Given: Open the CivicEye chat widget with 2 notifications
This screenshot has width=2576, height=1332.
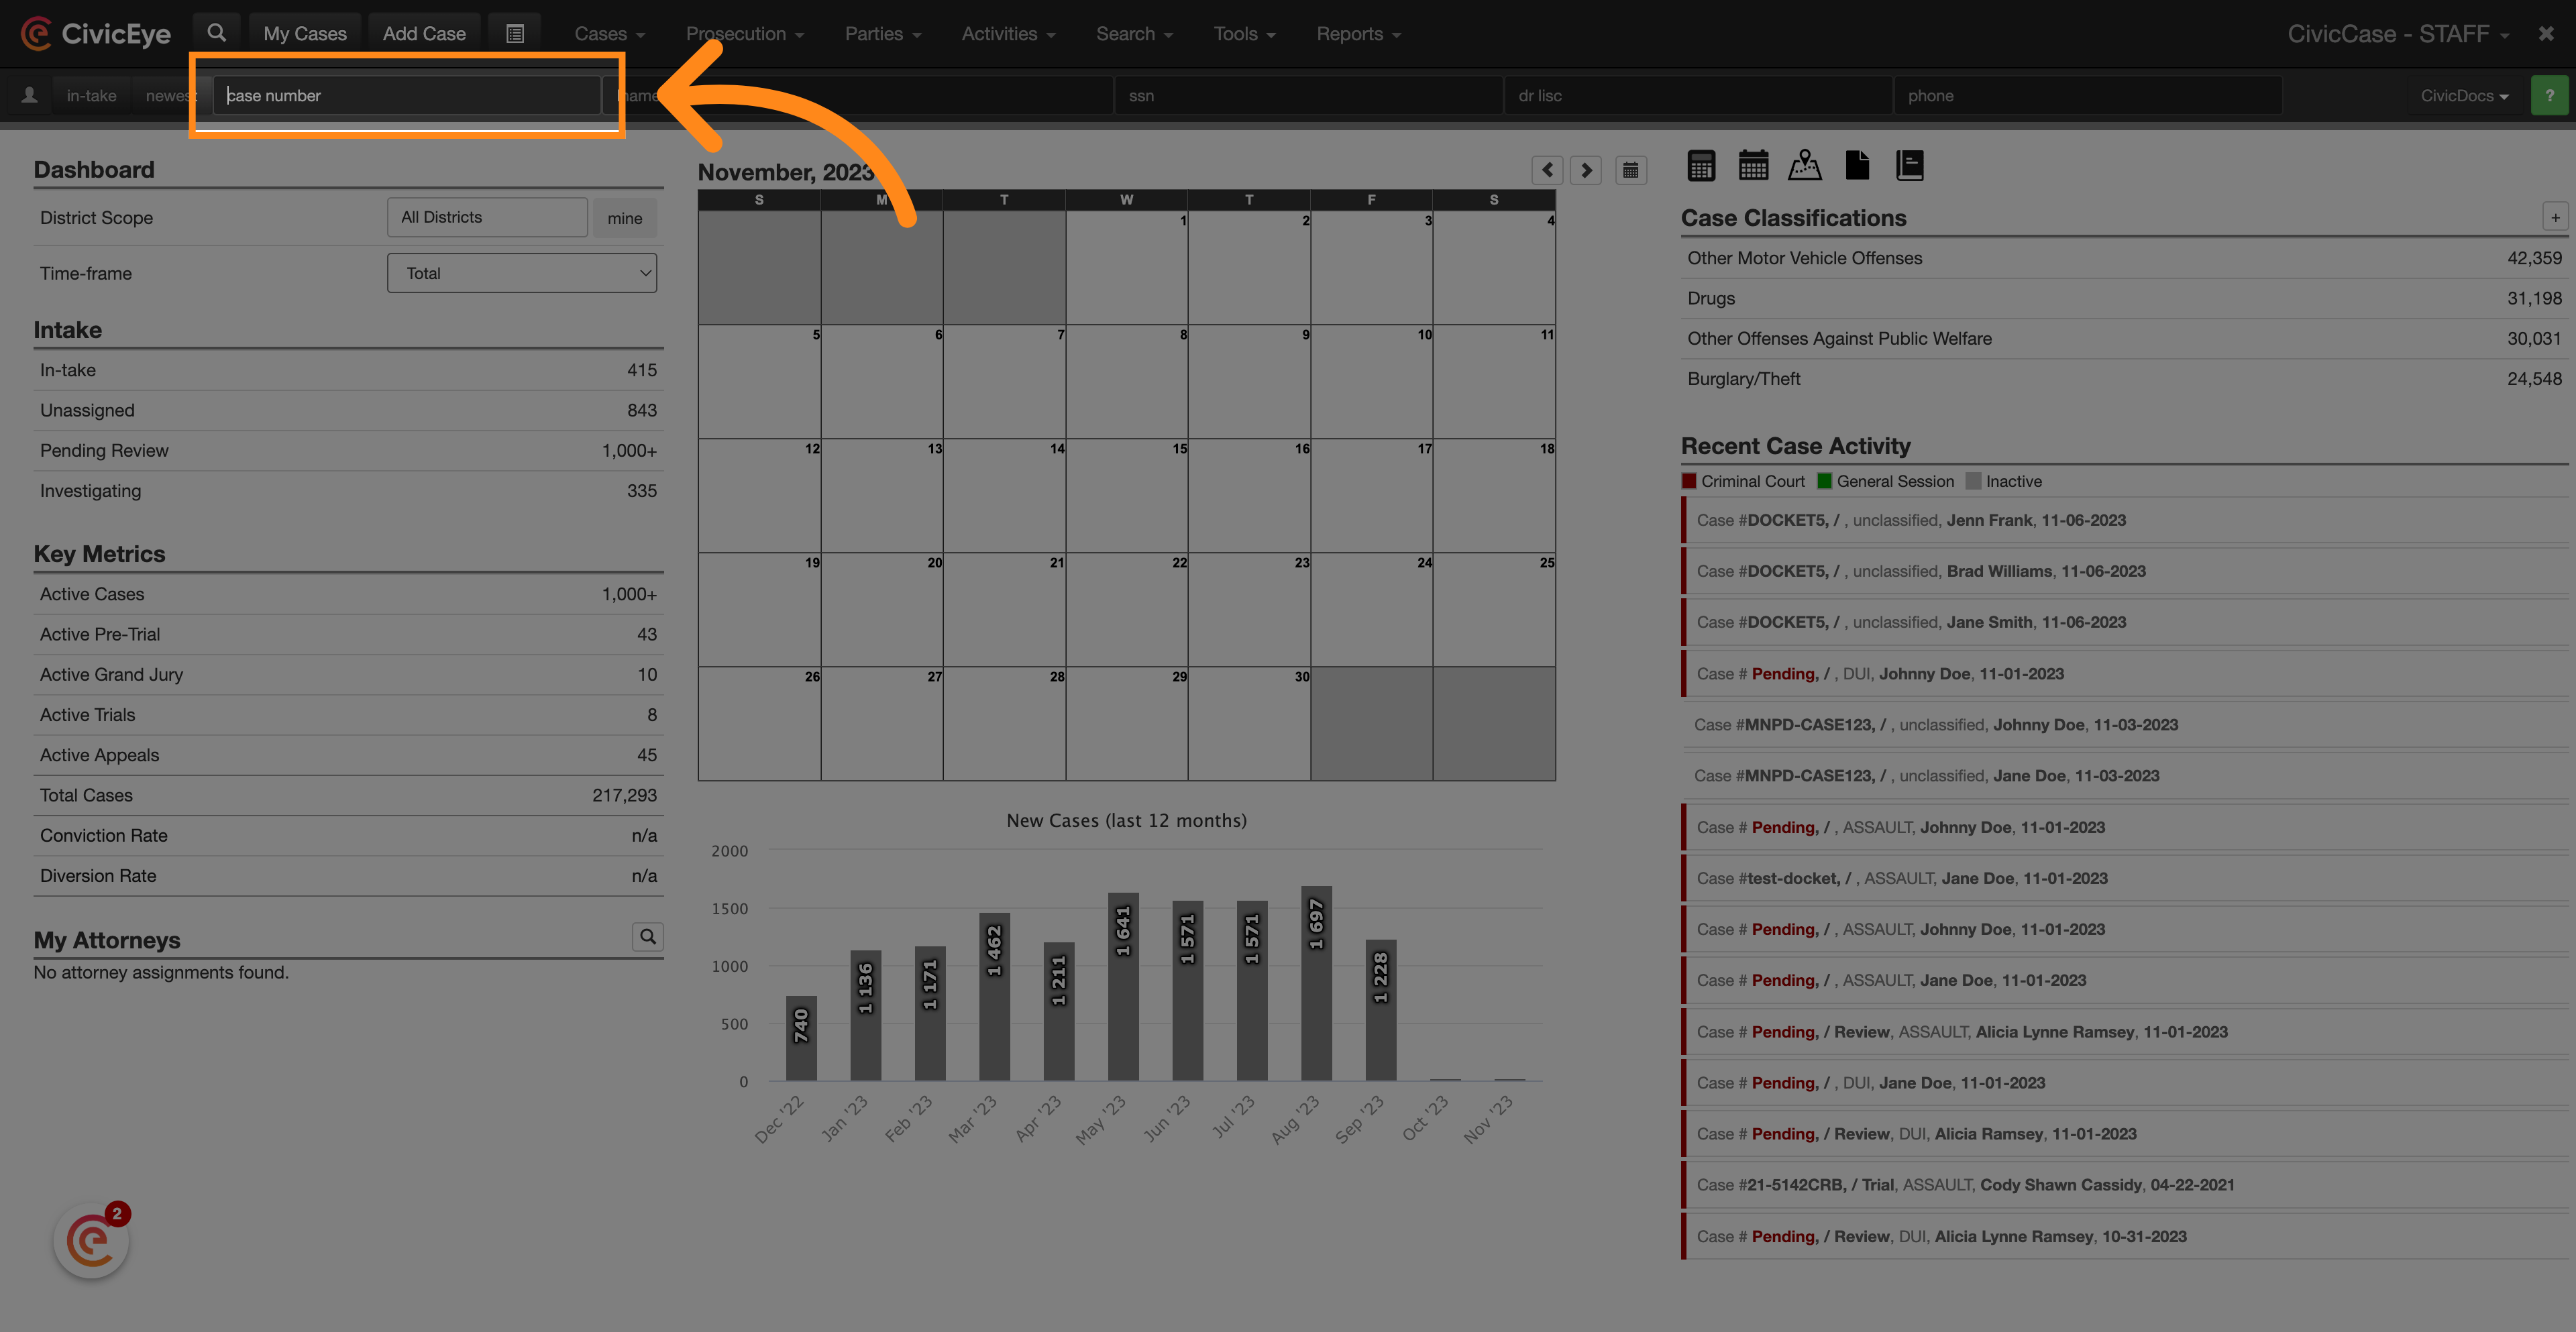Looking at the screenshot, I should pyautogui.click(x=92, y=1242).
